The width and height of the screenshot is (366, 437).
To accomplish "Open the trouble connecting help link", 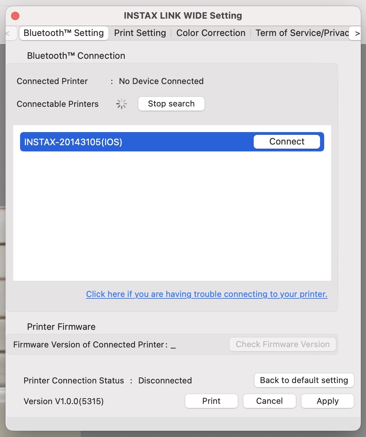I will 206,294.
